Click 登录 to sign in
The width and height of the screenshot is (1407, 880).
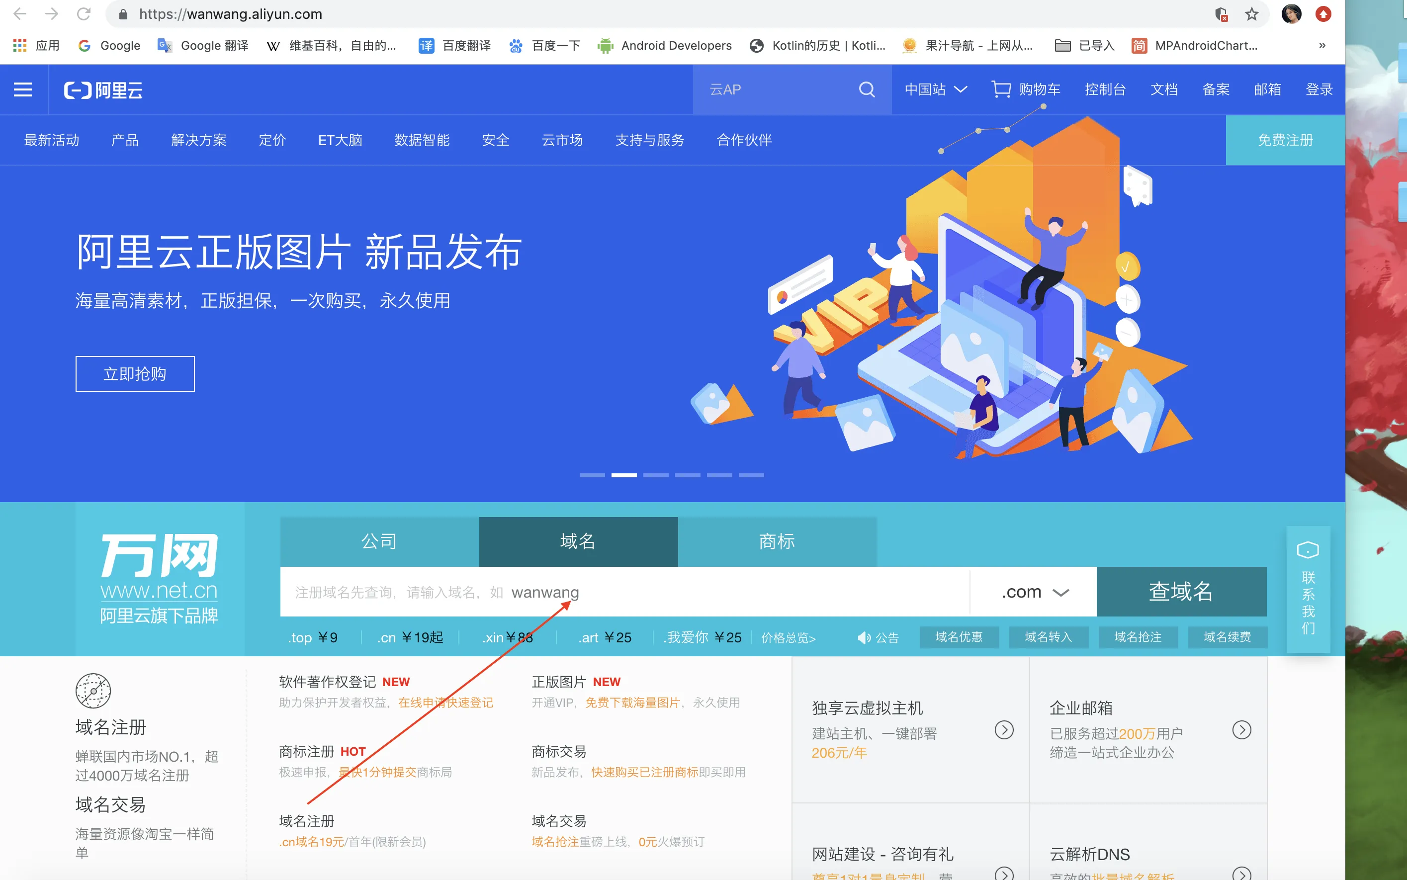[x=1319, y=89]
